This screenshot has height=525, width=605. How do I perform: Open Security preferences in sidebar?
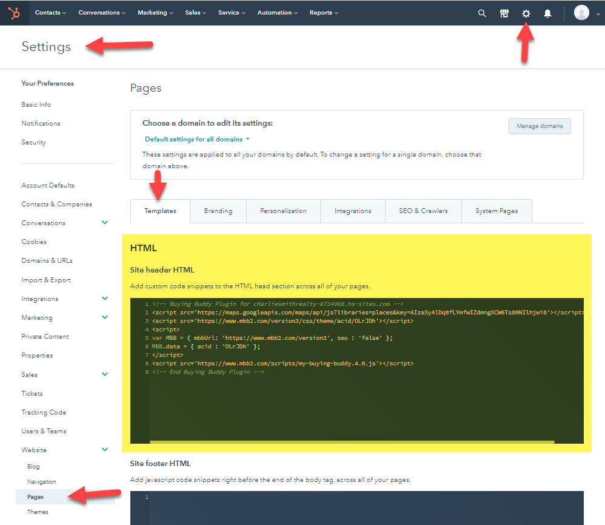pos(33,143)
